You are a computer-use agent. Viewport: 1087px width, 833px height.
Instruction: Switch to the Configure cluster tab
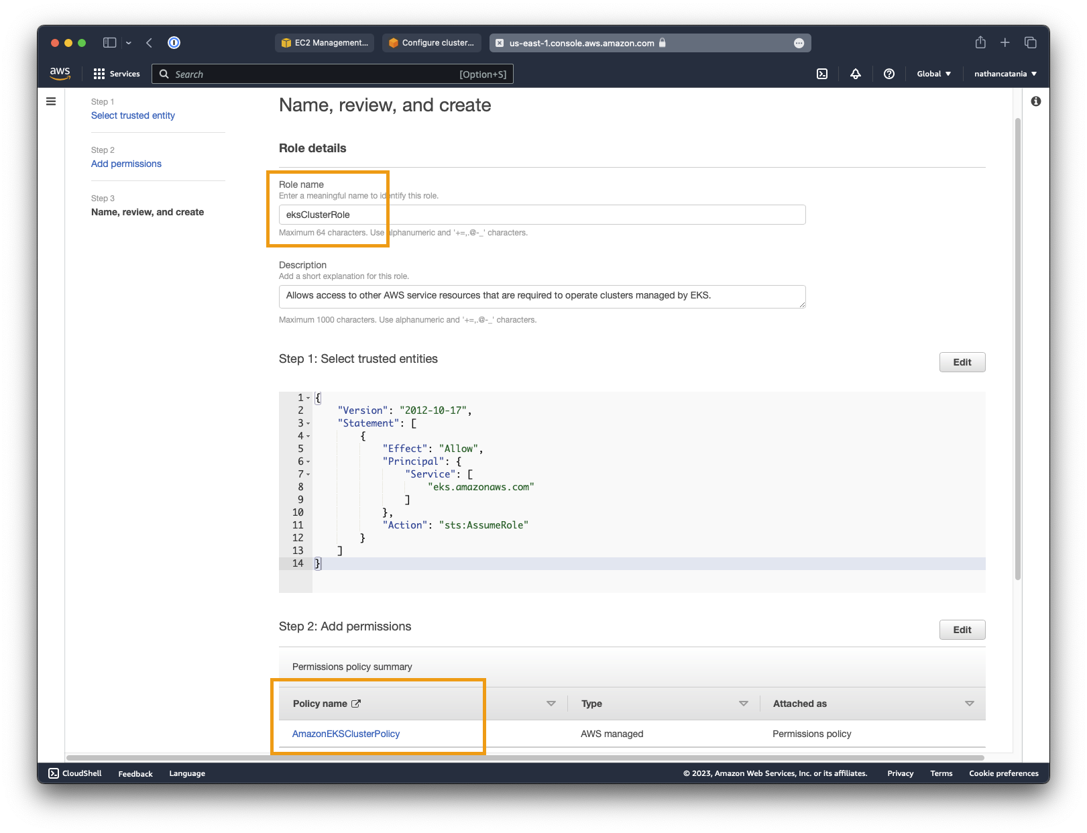(x=432, y=43)
